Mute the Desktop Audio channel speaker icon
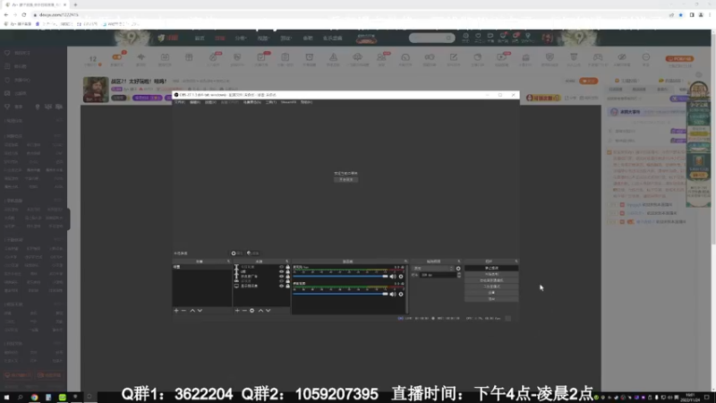 pyautogui.click(x=393, y=295)
